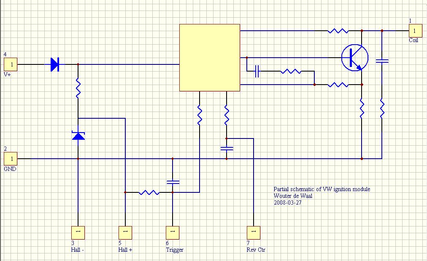
Task: Click the Hall - connector pad
Action: (x=78, y=232)
